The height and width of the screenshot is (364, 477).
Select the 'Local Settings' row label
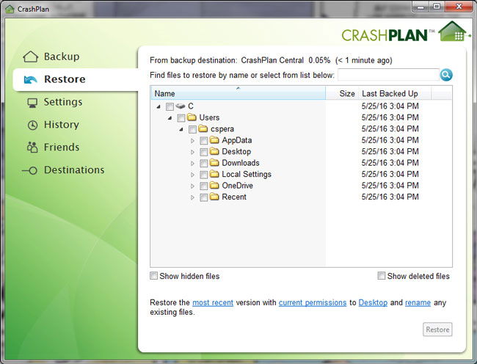point(247,174)
